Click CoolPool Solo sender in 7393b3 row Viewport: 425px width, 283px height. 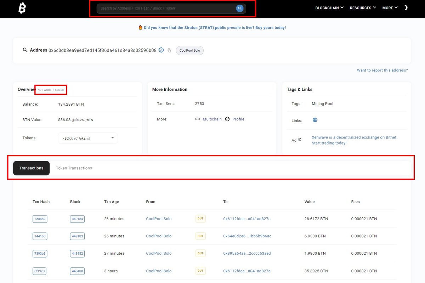click(159, 253)
